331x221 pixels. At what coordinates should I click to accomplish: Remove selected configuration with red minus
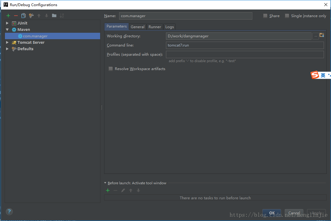16,16
